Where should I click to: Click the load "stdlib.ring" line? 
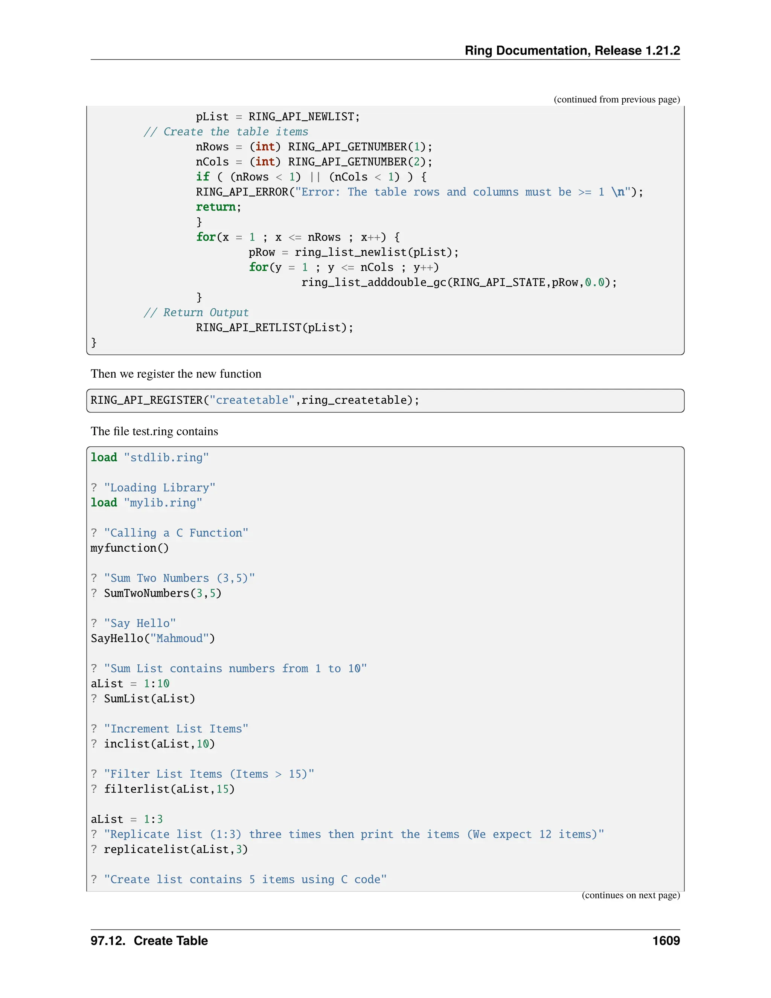click(x=149, y=458)
